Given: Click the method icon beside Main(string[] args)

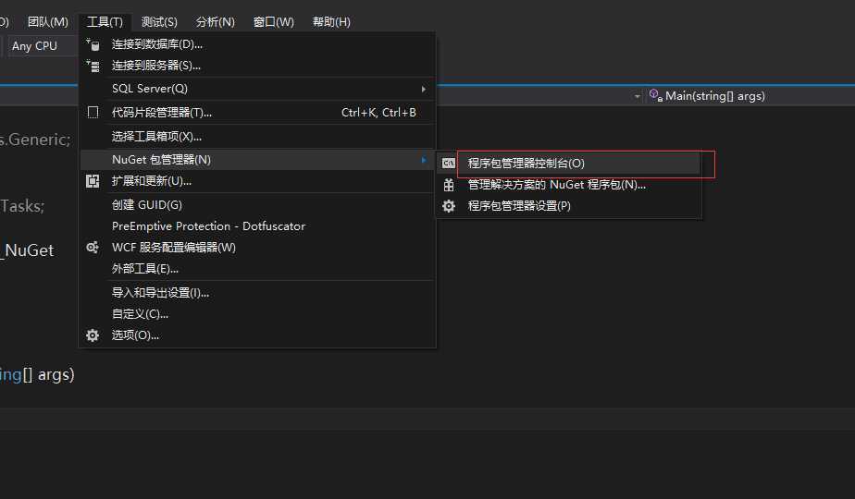Looking at the screenshot, I should coord(656,95).
